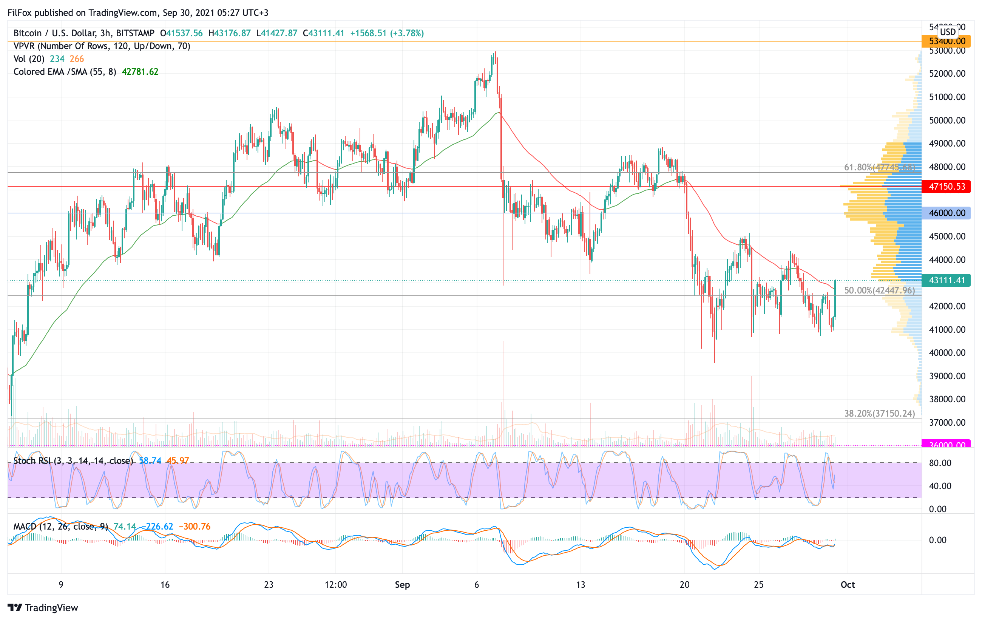Select the 12:00 time axis marker
982x621 pixels.
pos(336,585)
